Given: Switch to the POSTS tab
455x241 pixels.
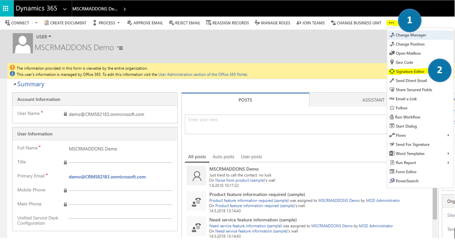Looking at the screenshot, I should (245, 100).
